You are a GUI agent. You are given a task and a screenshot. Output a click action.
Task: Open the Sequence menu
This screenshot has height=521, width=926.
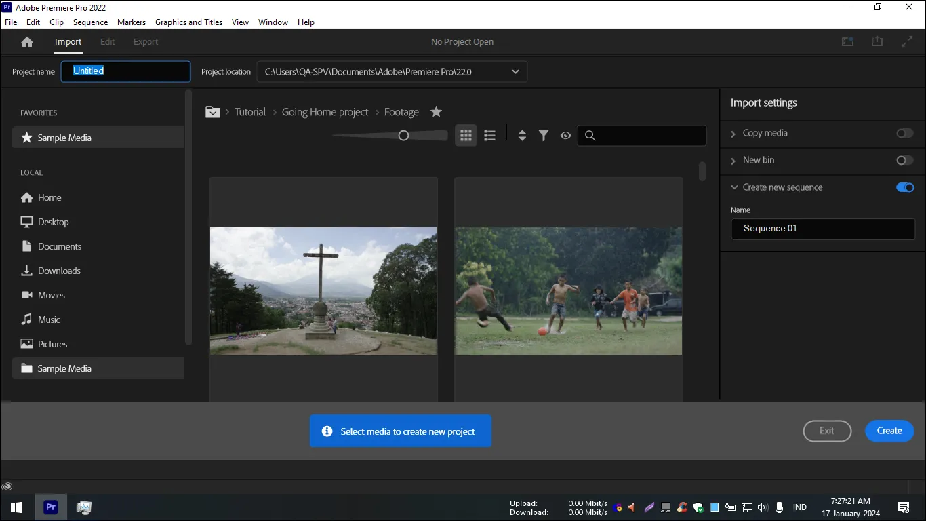[x=90, y=22]
